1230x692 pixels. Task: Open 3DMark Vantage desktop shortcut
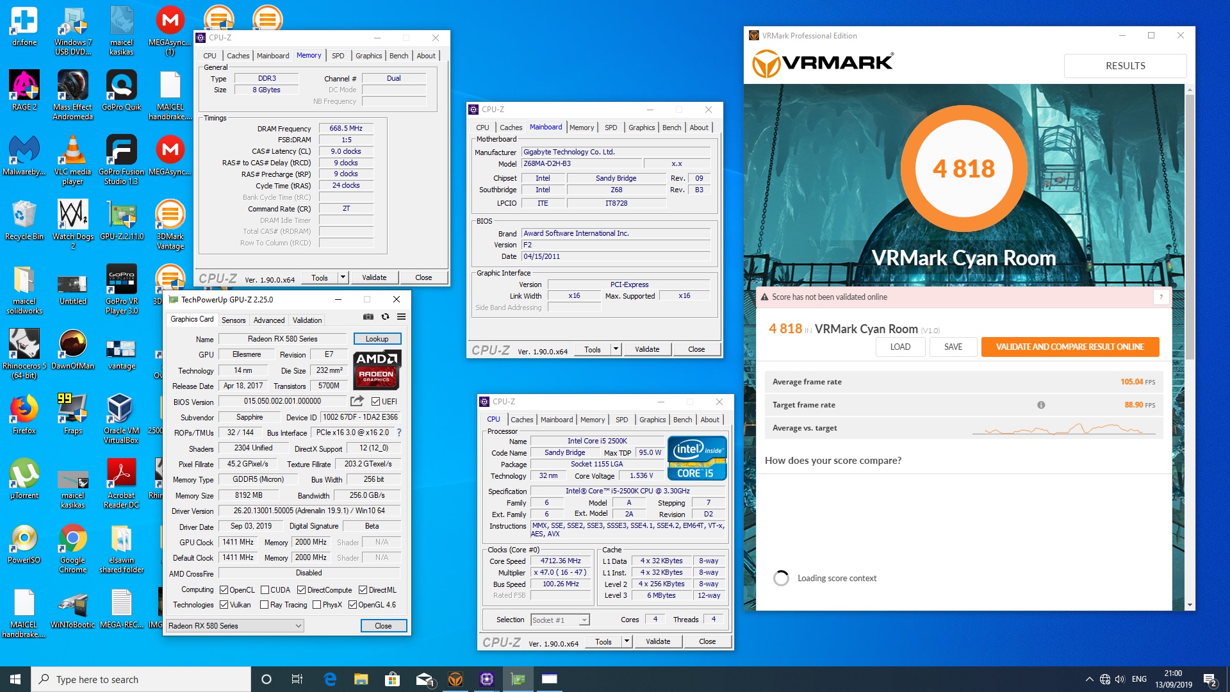[x=170, y=224]
